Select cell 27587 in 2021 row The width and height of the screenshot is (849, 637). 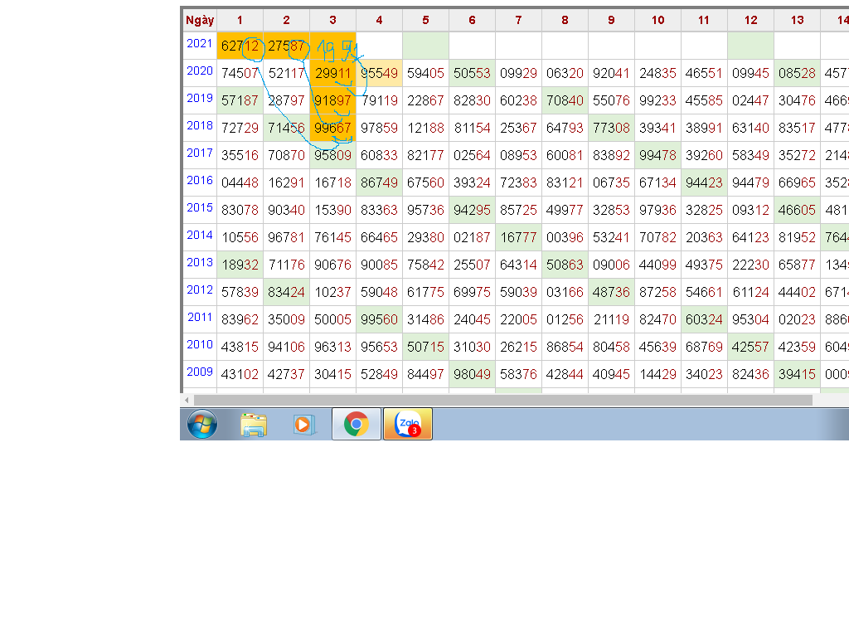[x=286, y=46]
